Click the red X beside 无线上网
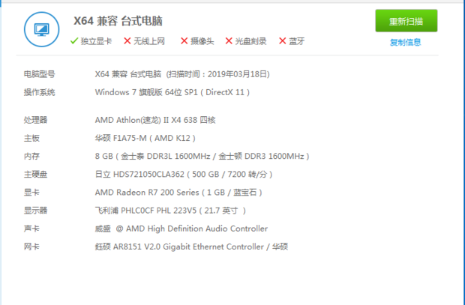465x305 pixels. coord(127,41)
